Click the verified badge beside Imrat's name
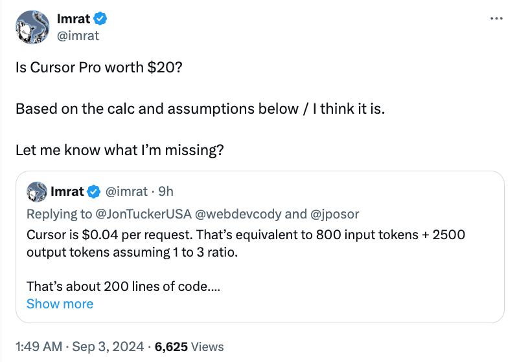 [100, 19]
